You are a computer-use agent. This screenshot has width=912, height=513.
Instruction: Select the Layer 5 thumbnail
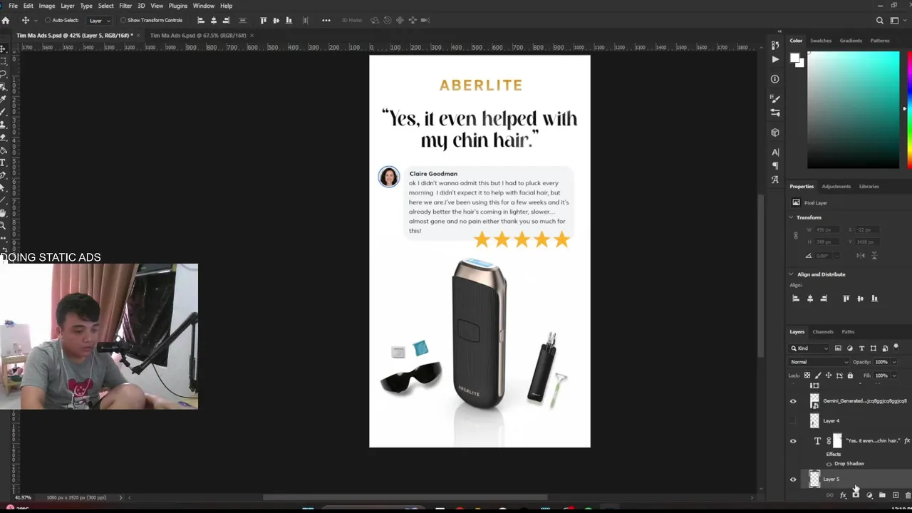tap(814, 480)
